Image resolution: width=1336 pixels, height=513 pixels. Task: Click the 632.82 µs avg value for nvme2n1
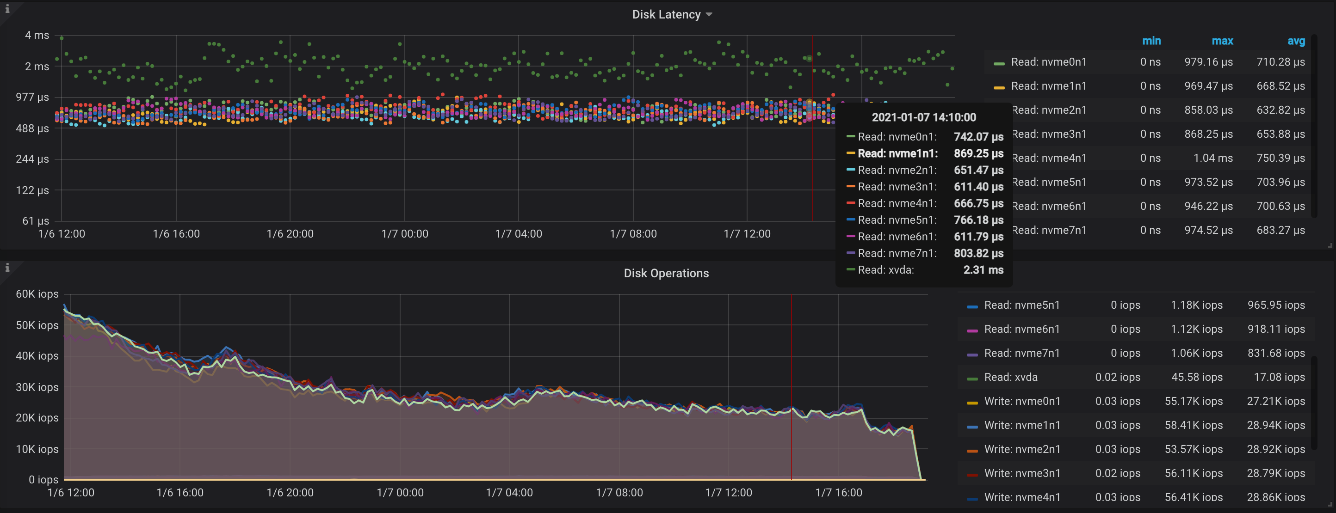tap(1280, 110)
